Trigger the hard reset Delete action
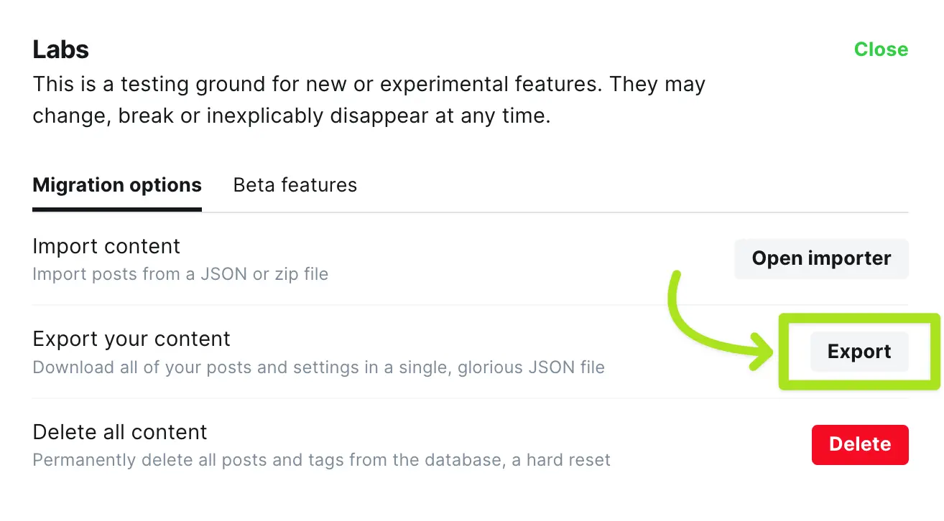Screen dimensions: 944x521 pyautogui.click(x=860, y=445)
